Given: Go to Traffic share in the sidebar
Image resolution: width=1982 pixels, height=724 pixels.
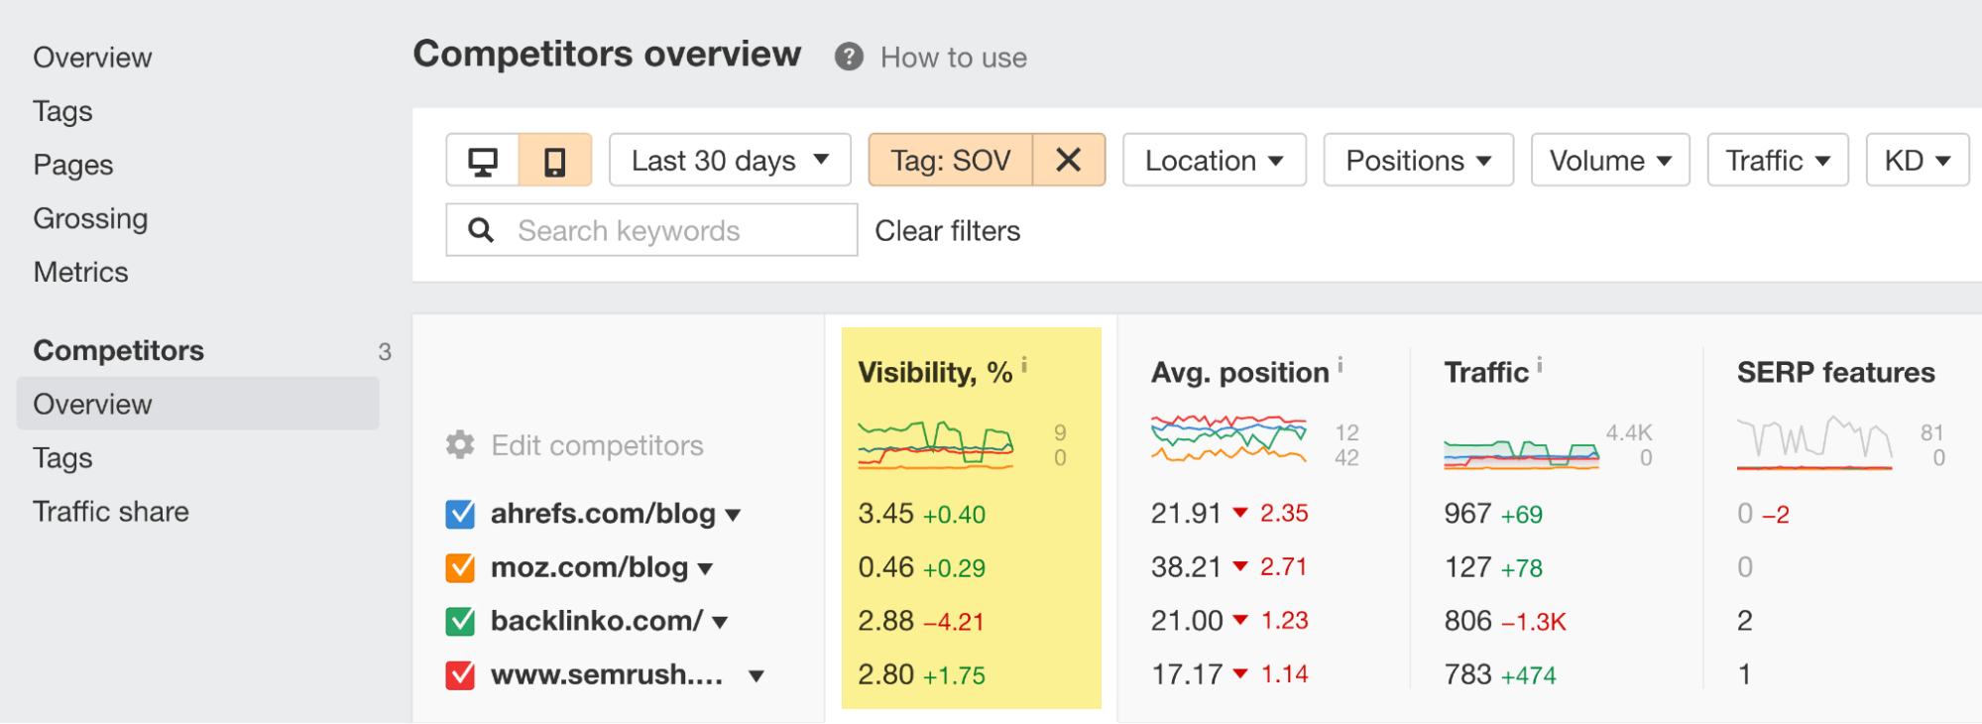Looking at the screenshot, I should [x=111, y=512].
